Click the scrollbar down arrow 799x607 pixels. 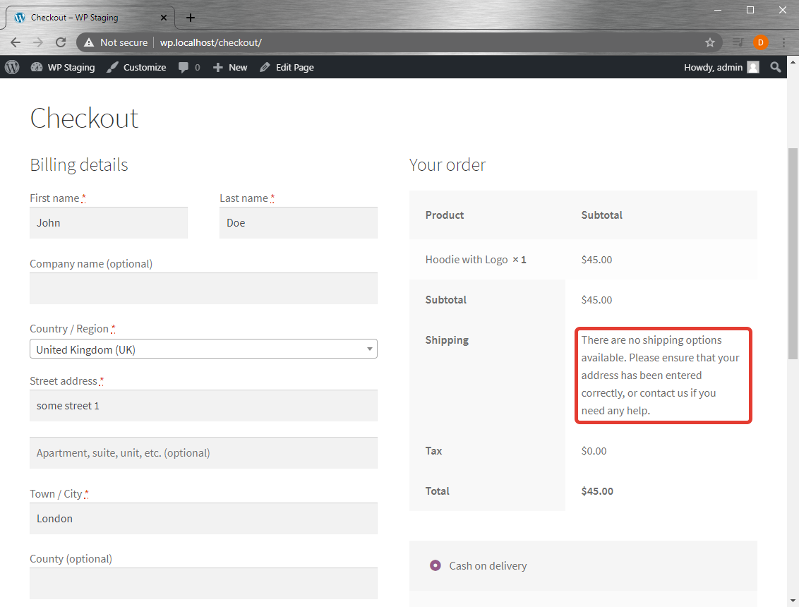[793, 601]
